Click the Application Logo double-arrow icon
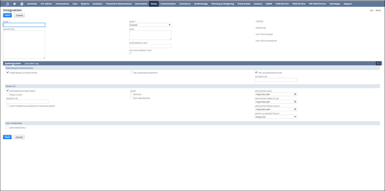 (x=295, y=94)
